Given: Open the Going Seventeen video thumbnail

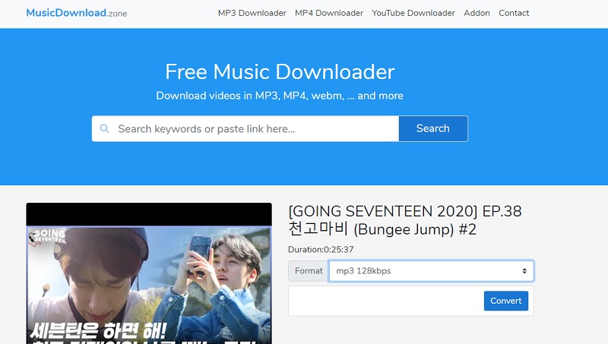Looking at the screenshot, I should pos(149,273).
